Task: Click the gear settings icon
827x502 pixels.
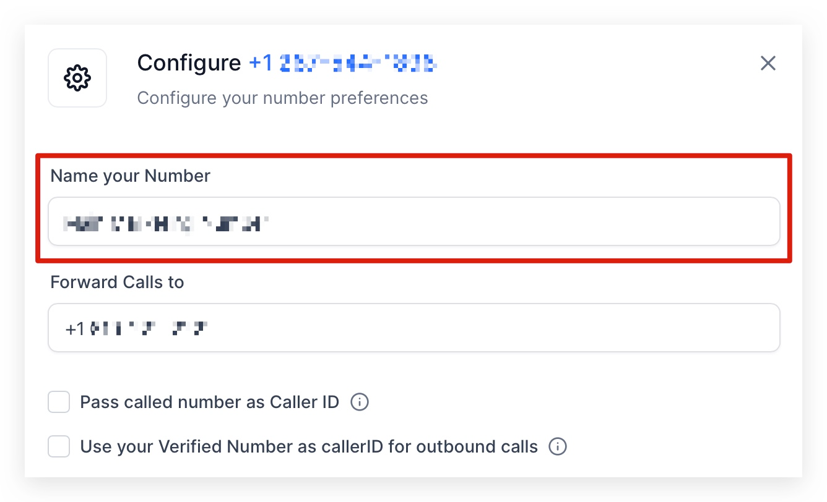Action: (77, 78)
